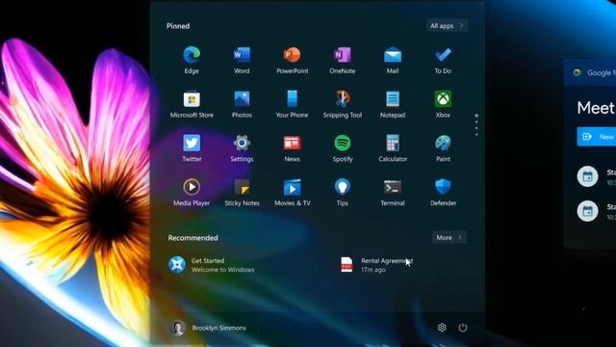Launch Movies & TV
616x347 pixels.
point(292,193)
